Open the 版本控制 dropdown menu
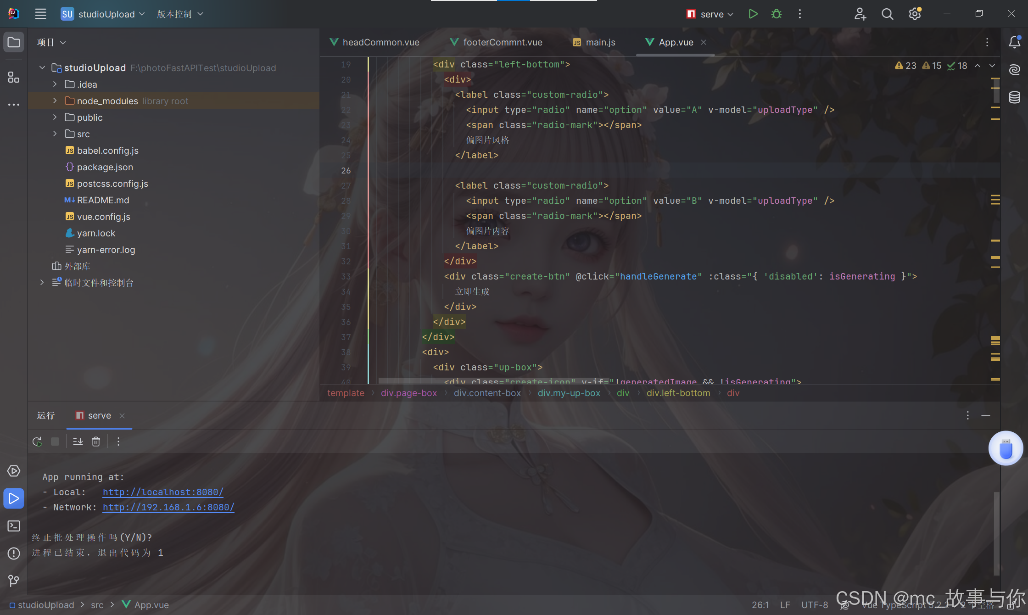Screen dimensions: 1028x615 [180, 14]
